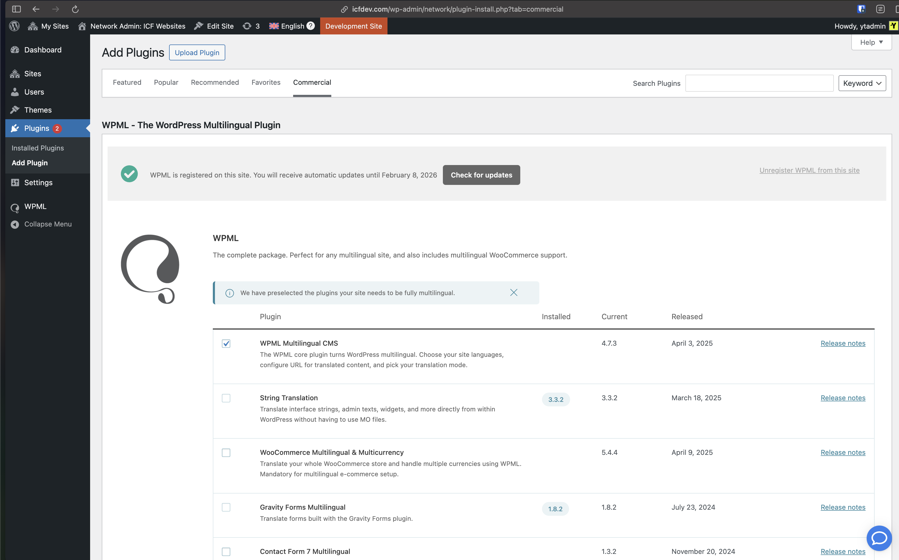The image size is (899, 560).
Task: Click the Plugins update count badge
Action: click(57, 128)
